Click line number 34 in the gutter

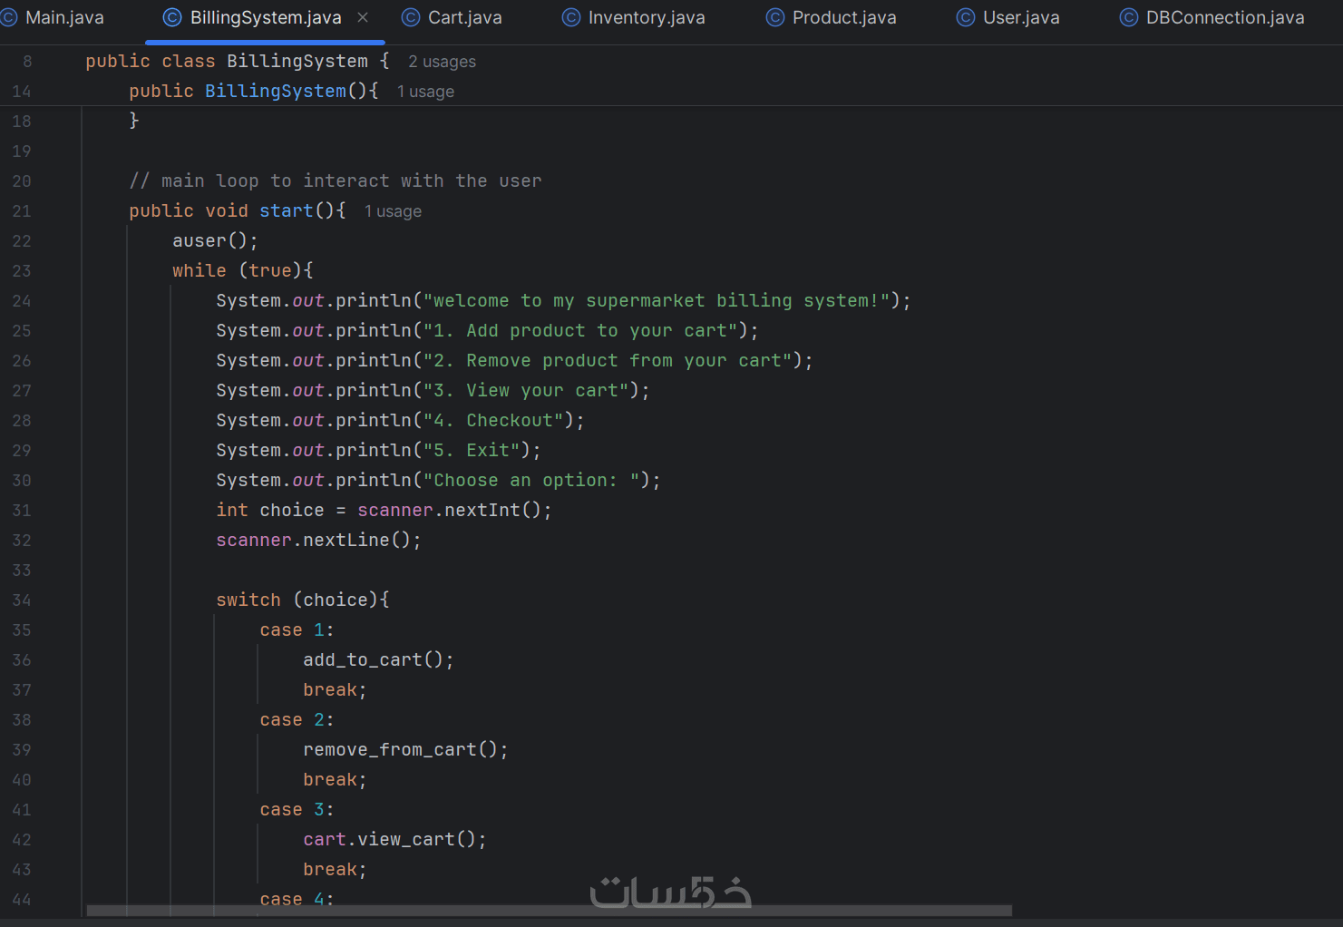point(22,600)
